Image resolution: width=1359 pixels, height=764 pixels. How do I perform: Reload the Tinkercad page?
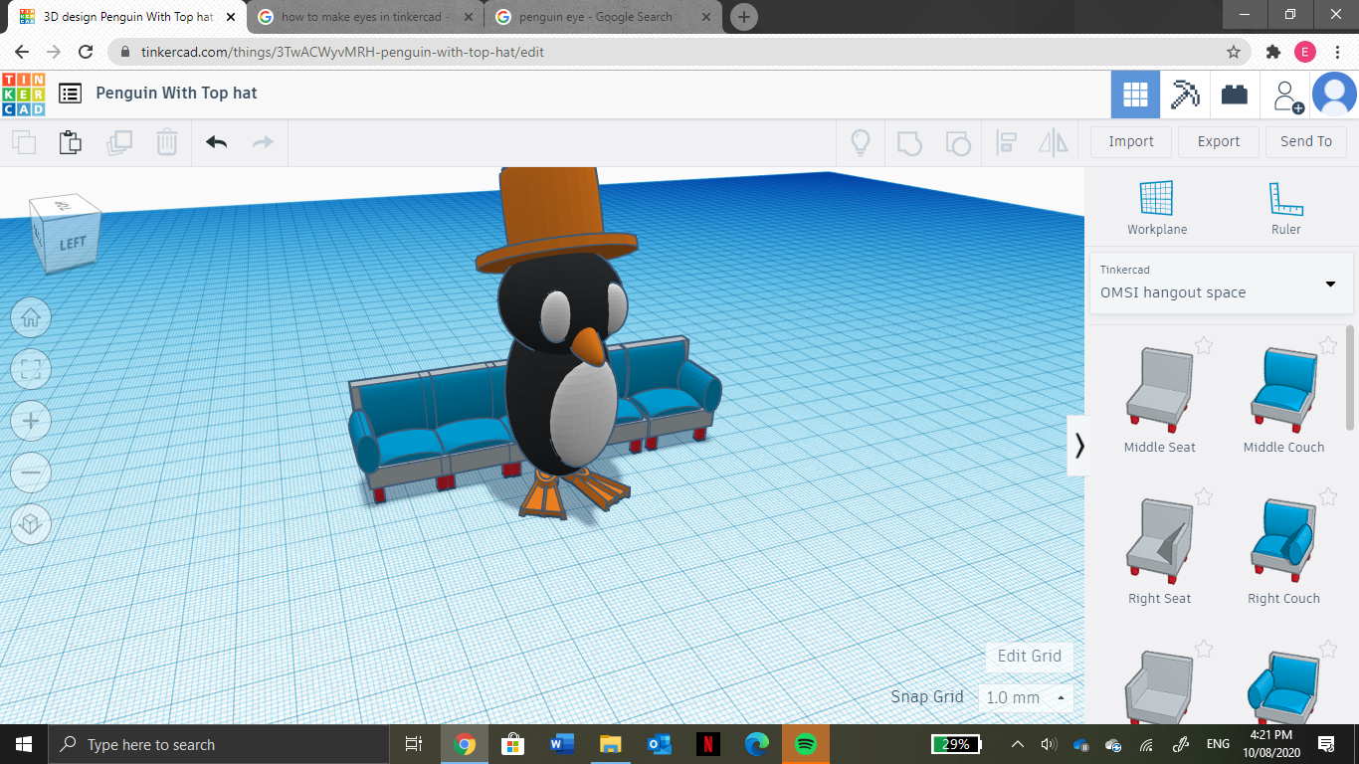tap(86, 52)
